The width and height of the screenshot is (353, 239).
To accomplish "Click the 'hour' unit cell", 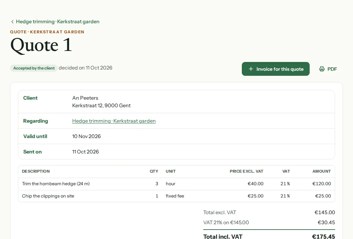I will point(171,184).
